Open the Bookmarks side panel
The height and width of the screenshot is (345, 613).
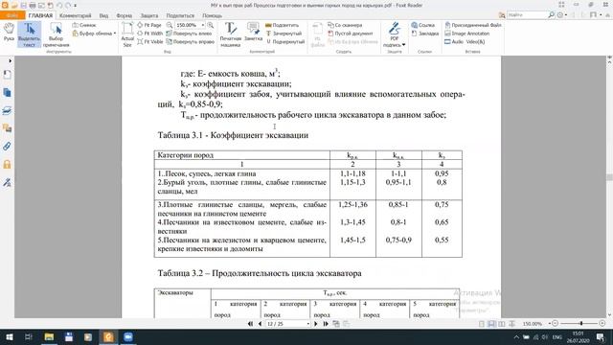click(7, 75)
